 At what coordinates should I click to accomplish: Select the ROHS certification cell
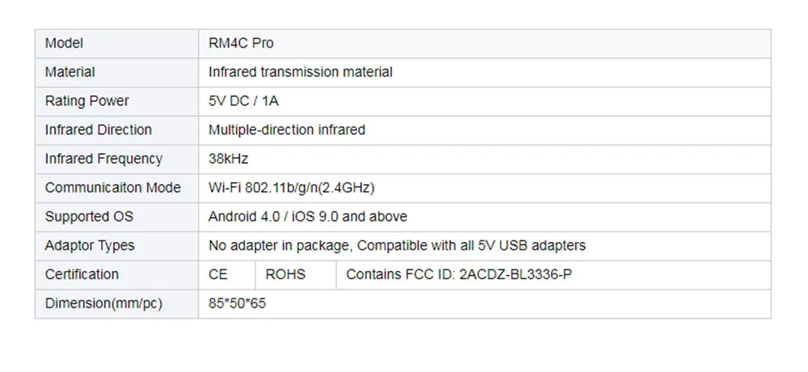pyautogui.click(x=285, y=274)
